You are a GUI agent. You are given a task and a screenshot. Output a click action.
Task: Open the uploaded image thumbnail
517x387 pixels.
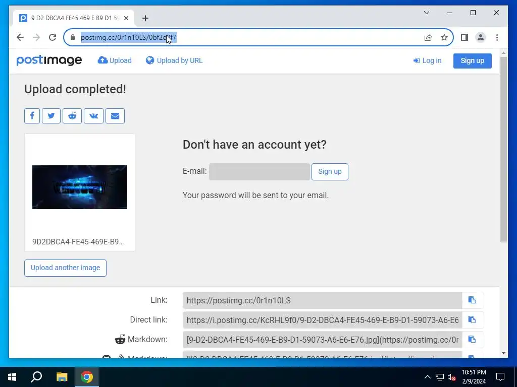(x=80, y=187)
